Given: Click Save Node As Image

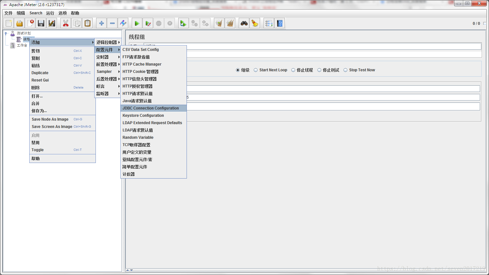Looking at the screenshot, I should 62,119.
